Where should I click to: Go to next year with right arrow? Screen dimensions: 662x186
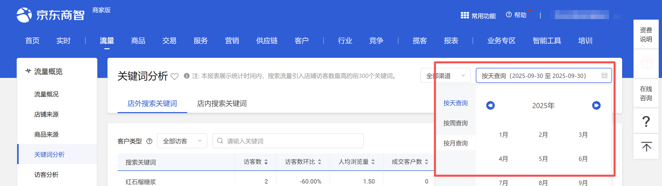tap(596, 105)
